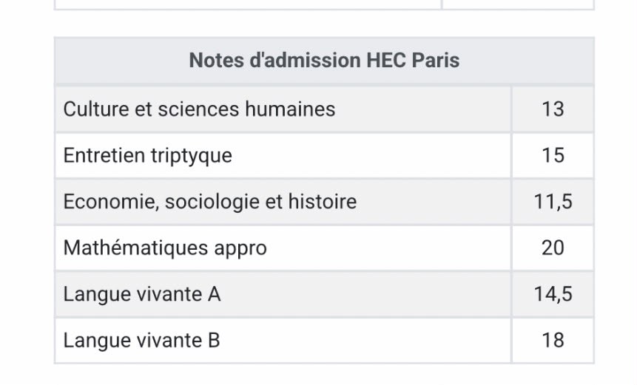Click the score 20 for Mathématiques

click(x=553, y=248)
